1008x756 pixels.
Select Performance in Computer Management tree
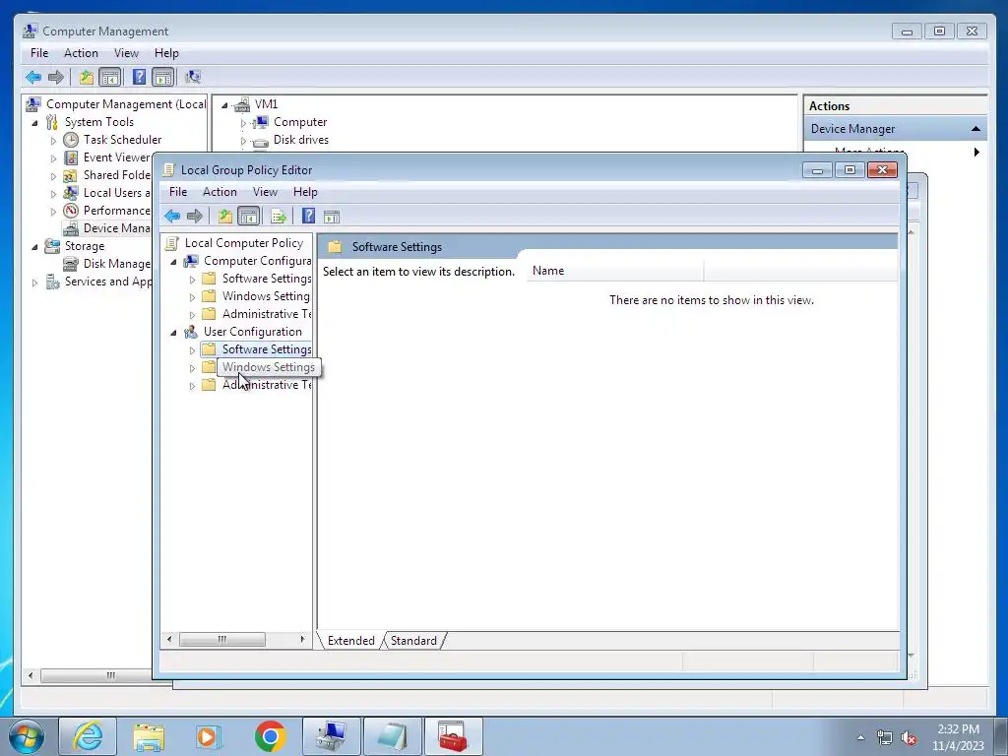pyautogui.click(x=116, y=211)
